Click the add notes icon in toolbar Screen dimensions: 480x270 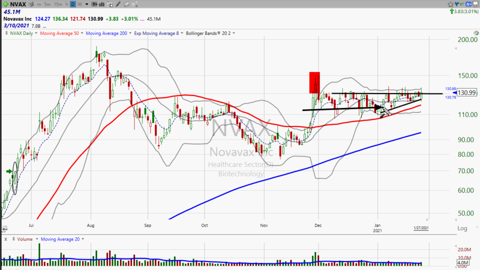pyautogui.click(x=110, y=4)
